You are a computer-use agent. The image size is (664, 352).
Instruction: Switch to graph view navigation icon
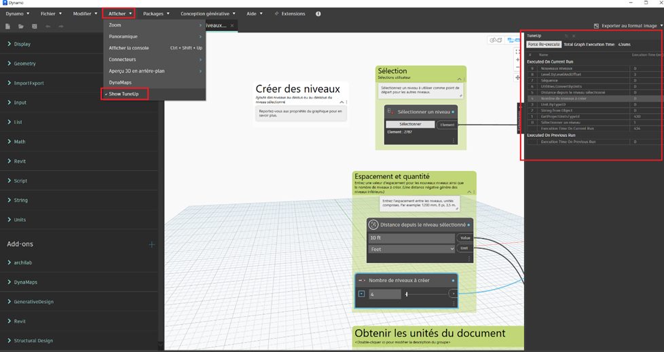pos(513,40)
